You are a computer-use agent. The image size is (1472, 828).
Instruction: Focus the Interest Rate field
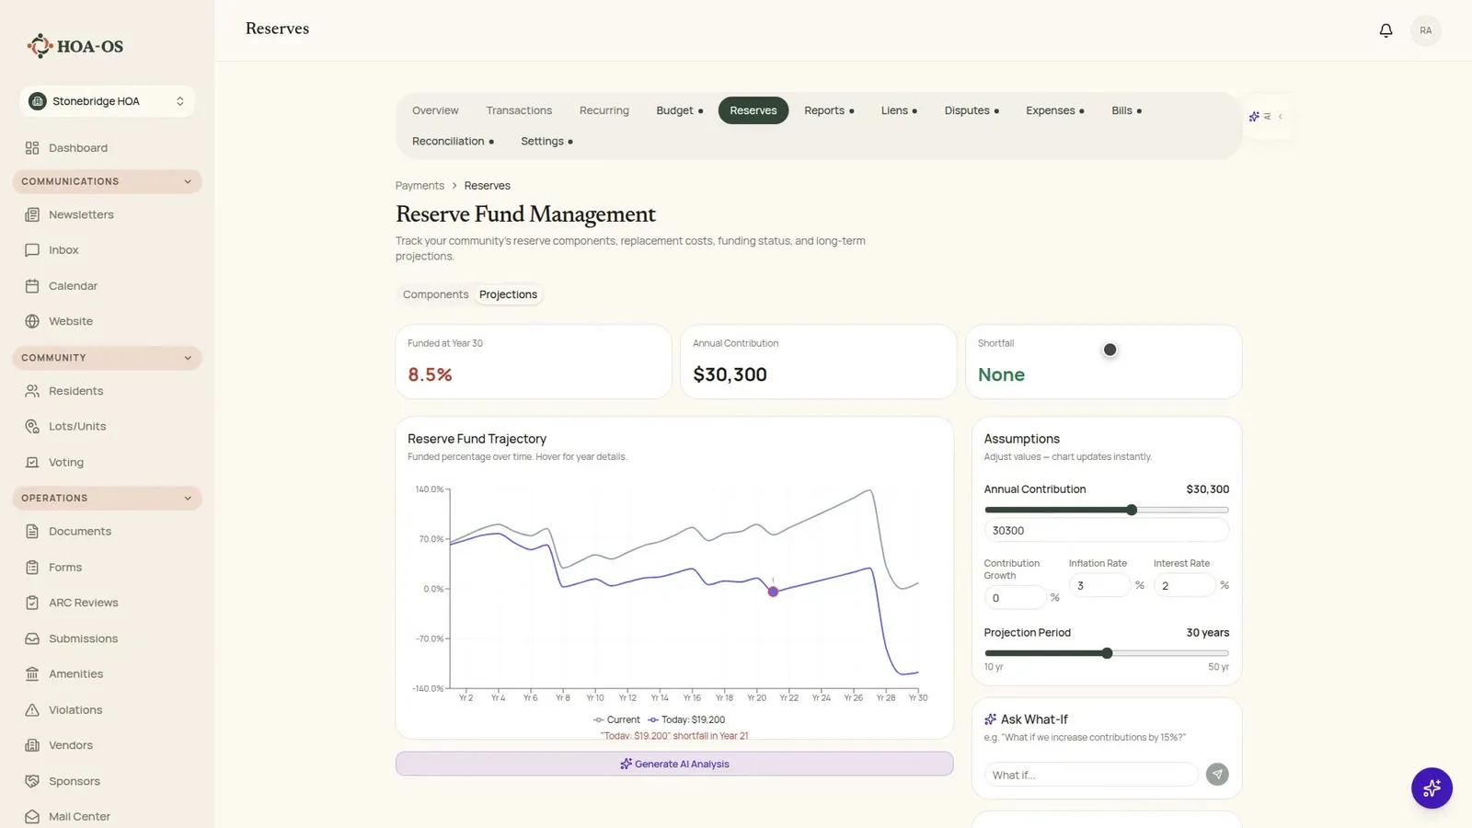1184,586
